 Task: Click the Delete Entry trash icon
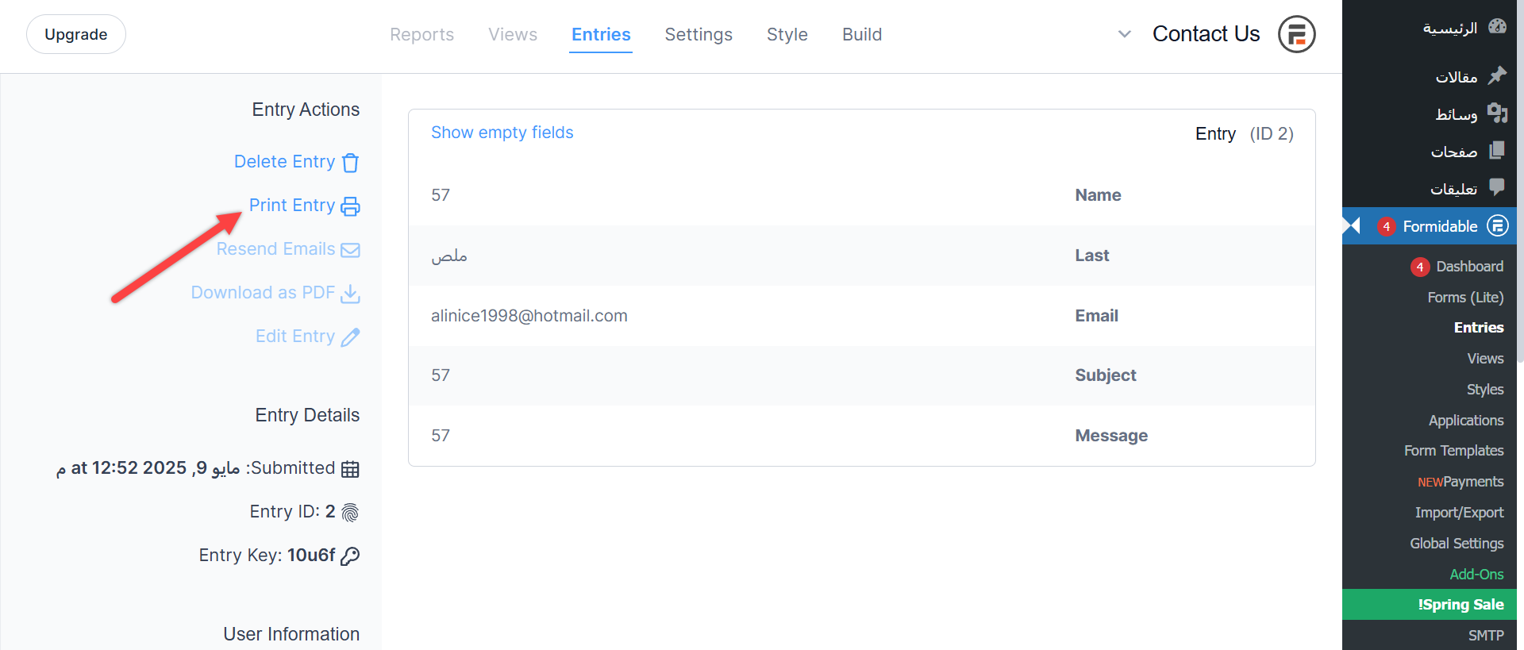[x=350, y=163]
